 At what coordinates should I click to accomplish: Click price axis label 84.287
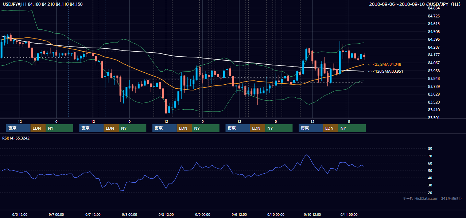click(x=434, y=47)
